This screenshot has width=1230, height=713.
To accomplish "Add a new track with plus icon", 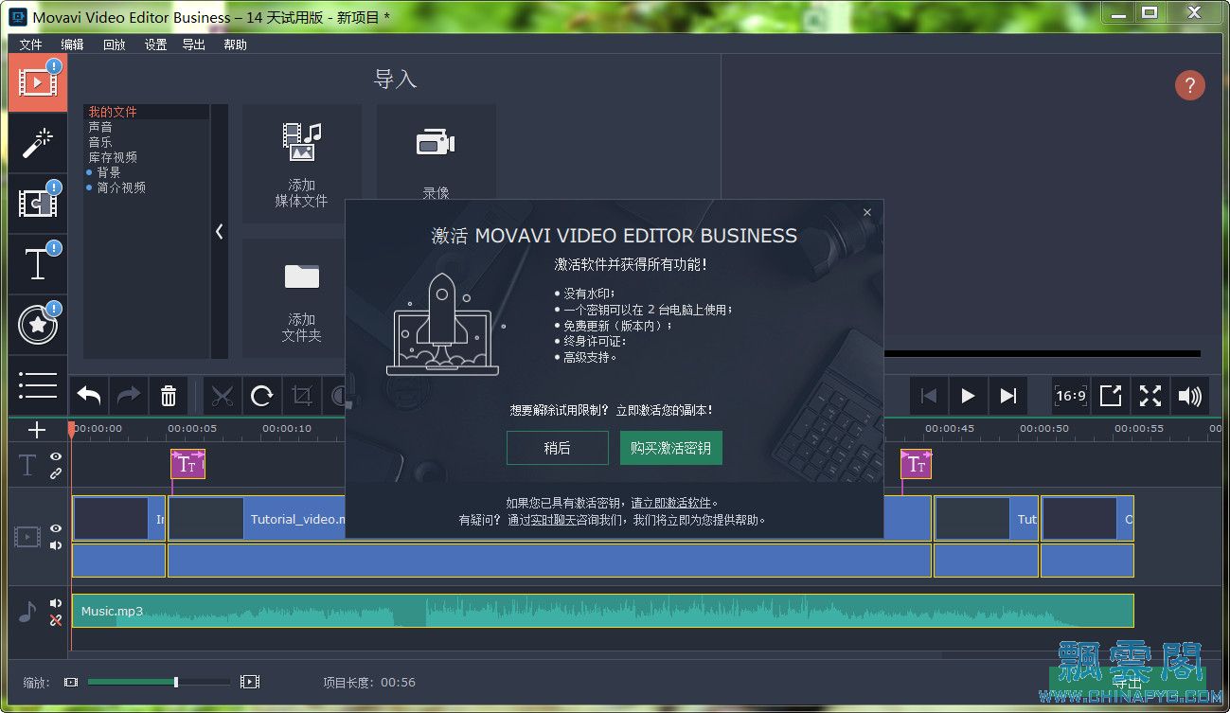I will pos(37,431).
